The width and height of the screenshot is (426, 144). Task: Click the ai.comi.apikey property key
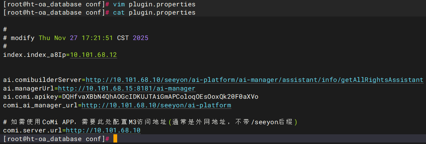[x=31, y=97]
